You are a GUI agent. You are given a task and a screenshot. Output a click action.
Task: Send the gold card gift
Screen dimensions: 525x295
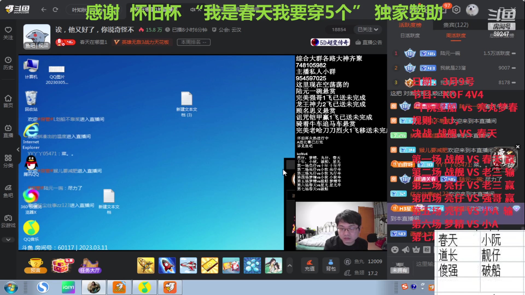click(x=210, y=265)
